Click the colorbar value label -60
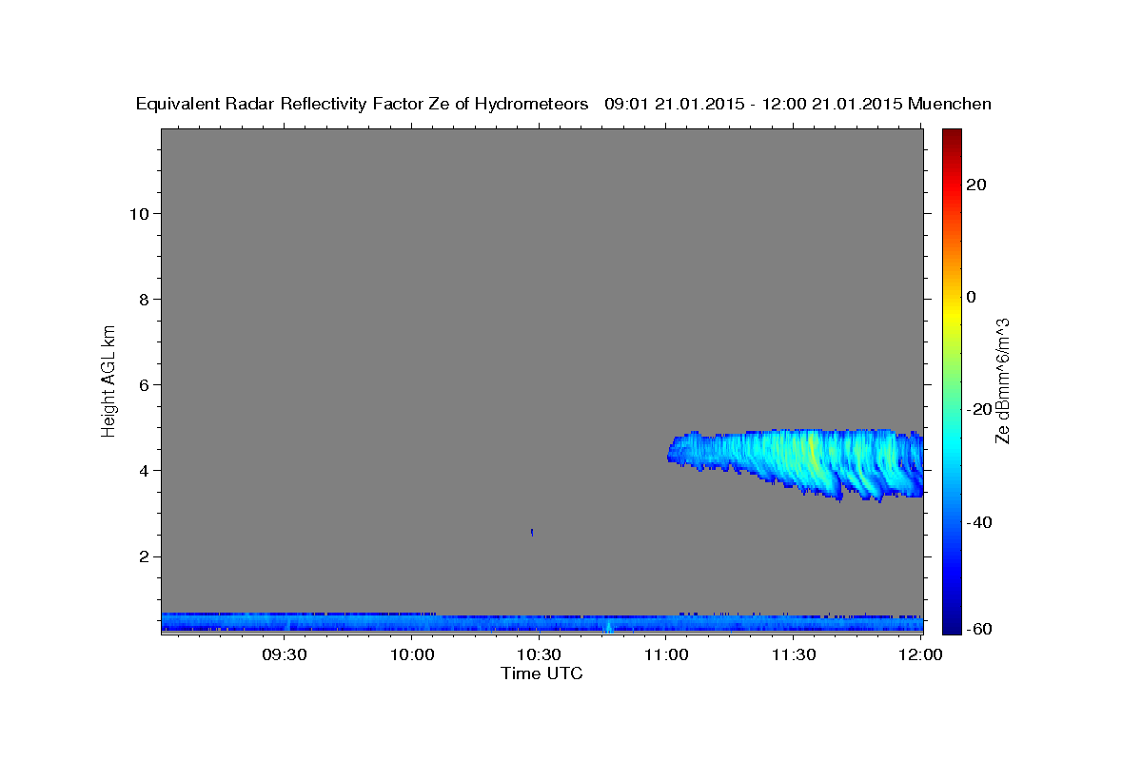Image resolution: width=1142 pixels, height=761 pixels. click(x=980, y=628)
